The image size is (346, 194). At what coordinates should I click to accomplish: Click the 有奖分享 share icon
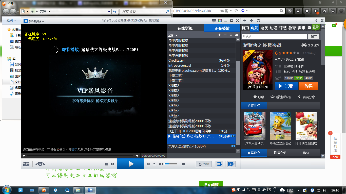coord(306,97)
